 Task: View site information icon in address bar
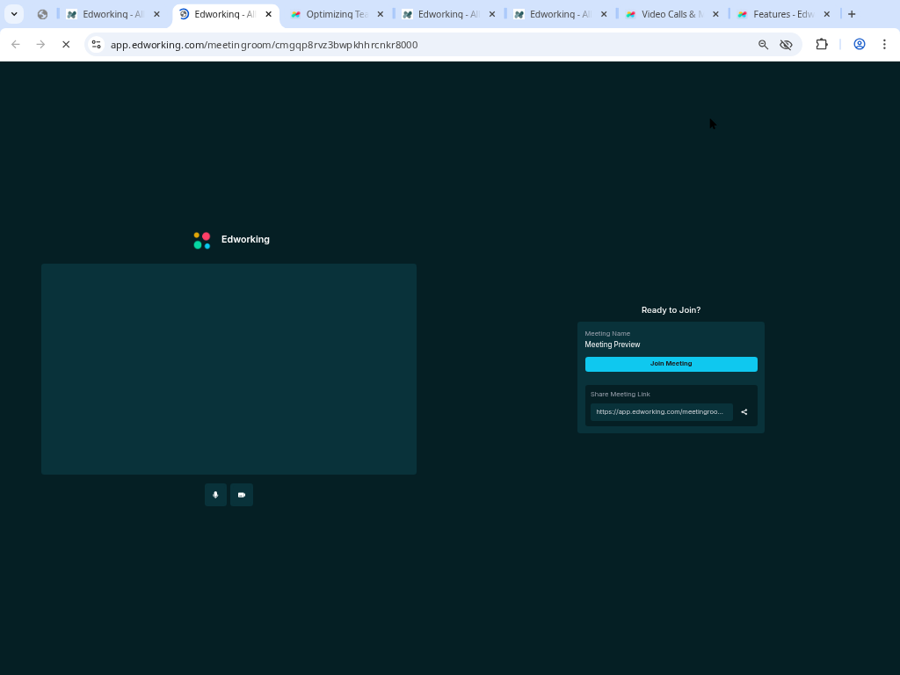[97, 45]
